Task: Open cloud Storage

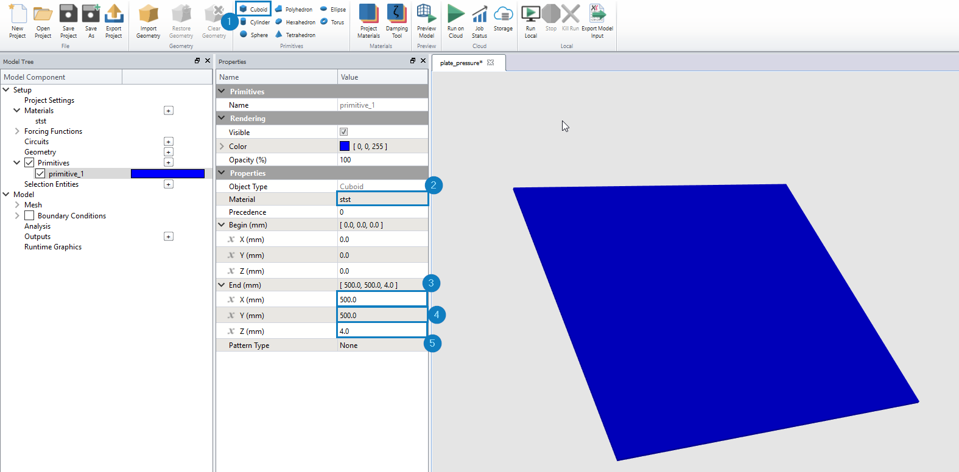Action: [x=503, y=18]
